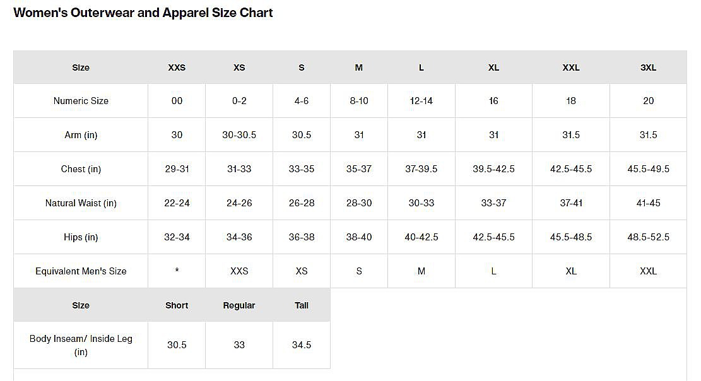Viewport: 701px width, 381px height.
Task: Click the Regular inseam column header
Action: coord(239,305)
